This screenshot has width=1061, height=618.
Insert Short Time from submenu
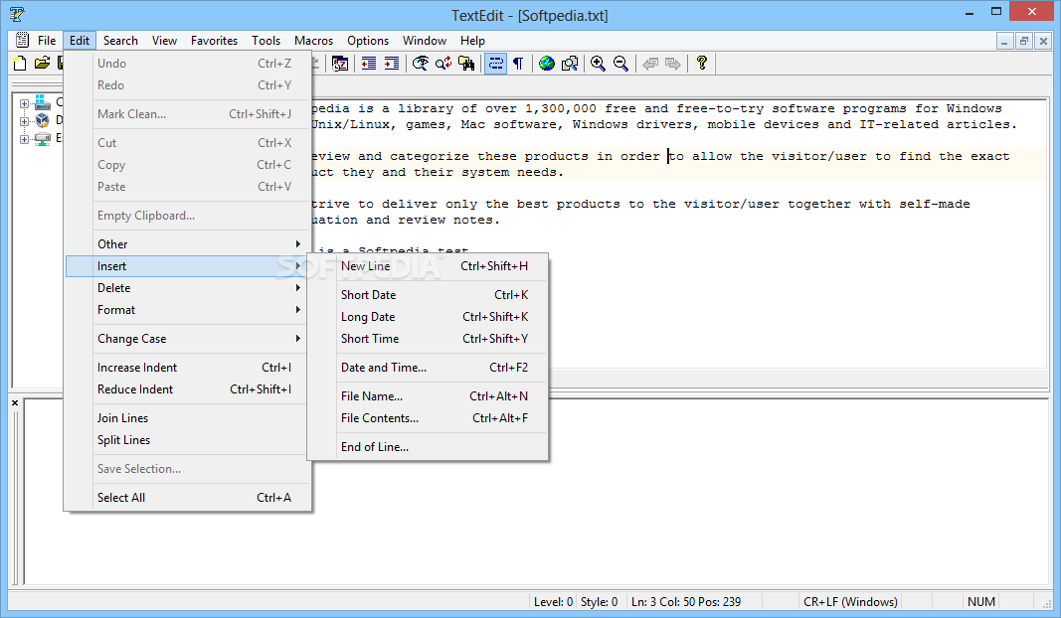428,339
